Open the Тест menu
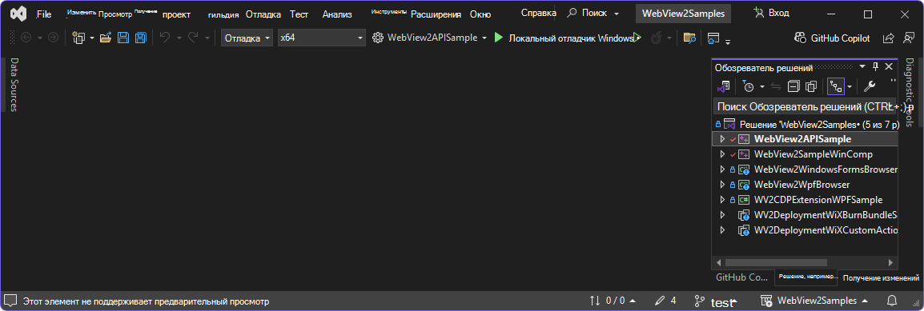The width and height of the screenshot is (924, 311). 299,14
